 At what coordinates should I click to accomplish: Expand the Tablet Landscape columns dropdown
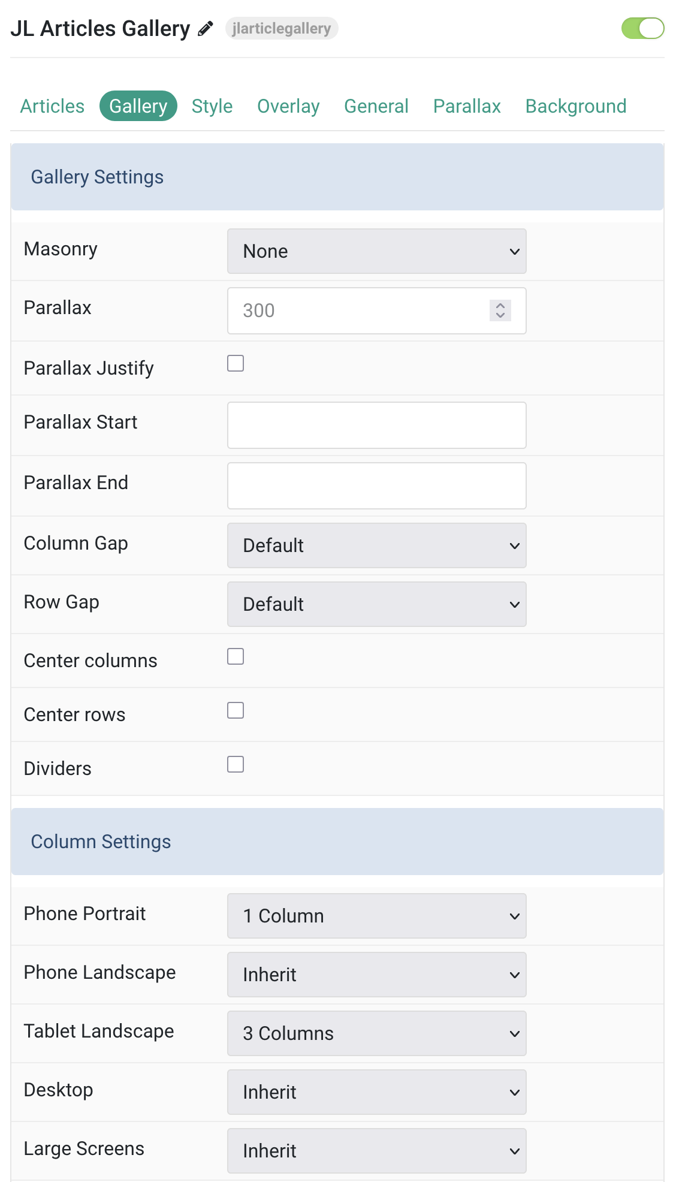coord(377,1033)
